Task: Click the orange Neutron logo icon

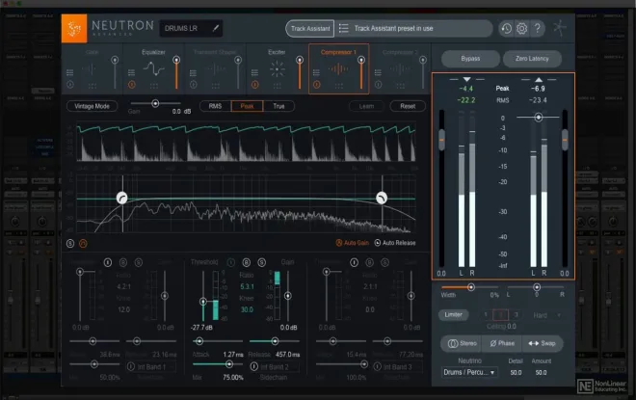Action: 74,28
